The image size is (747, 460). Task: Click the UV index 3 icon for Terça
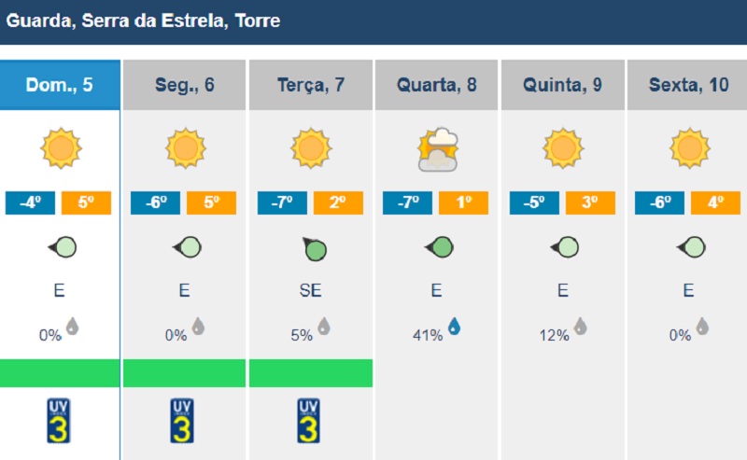308,421
